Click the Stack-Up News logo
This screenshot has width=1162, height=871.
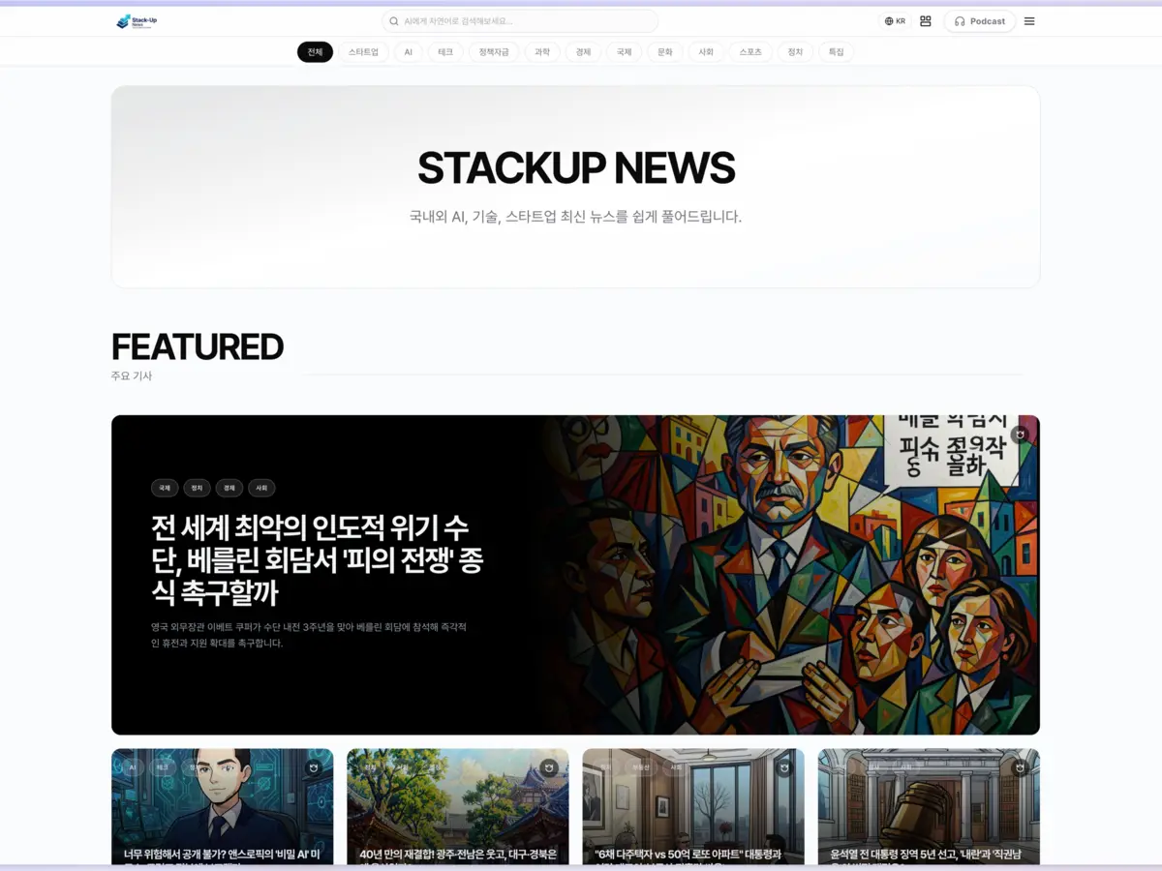(137, 21)
